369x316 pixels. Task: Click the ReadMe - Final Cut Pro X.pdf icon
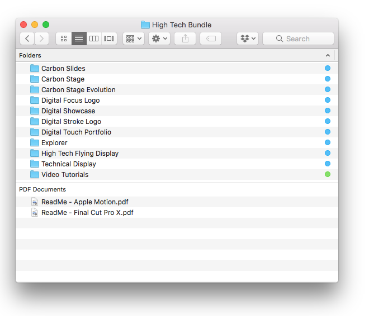(35, 212)
